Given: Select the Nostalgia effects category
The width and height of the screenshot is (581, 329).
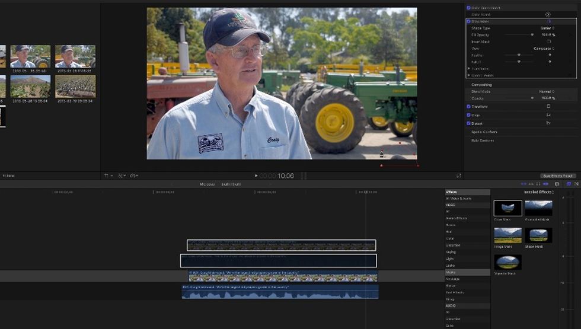Looking at the screenshot, I should coord(467,279).
